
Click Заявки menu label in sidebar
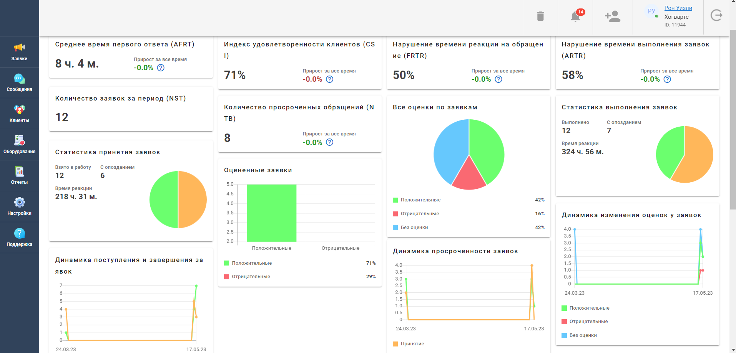tap(19, 59)
